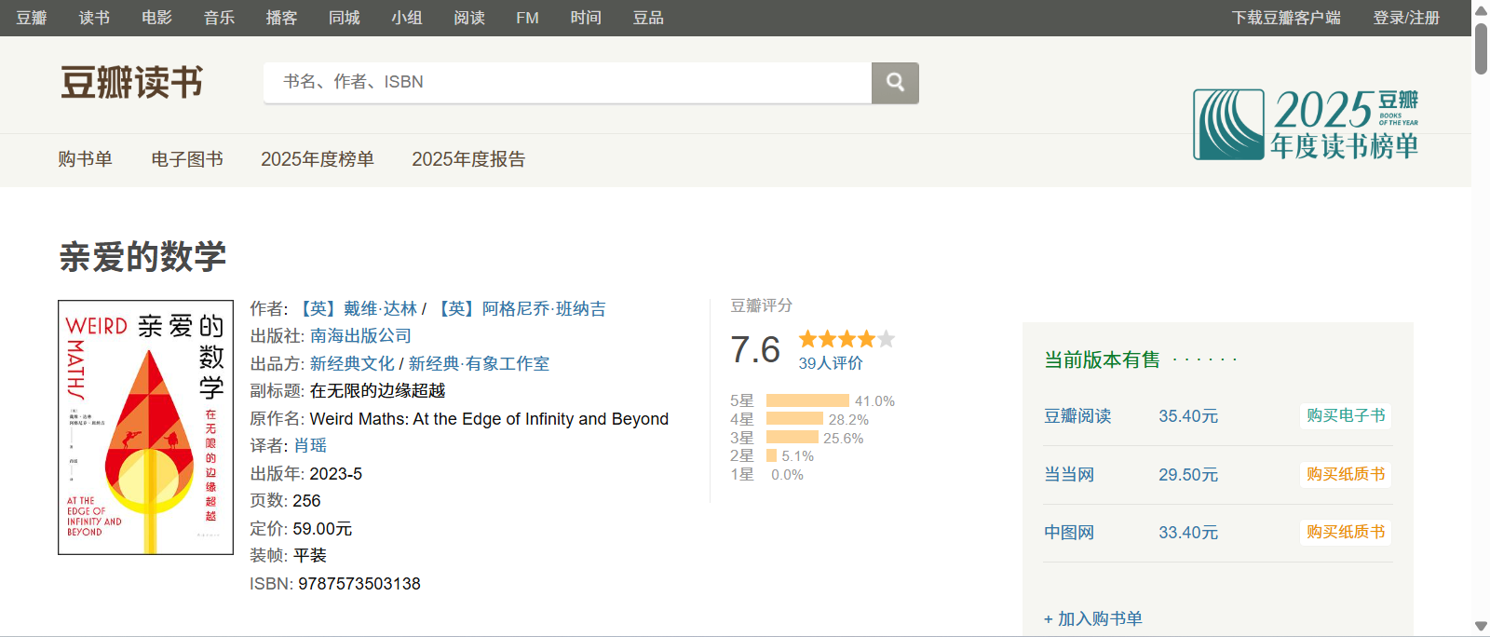This screenshot has width=1490, height=637.
Task: Open the 购书单 tab
Action: point(85,159)
